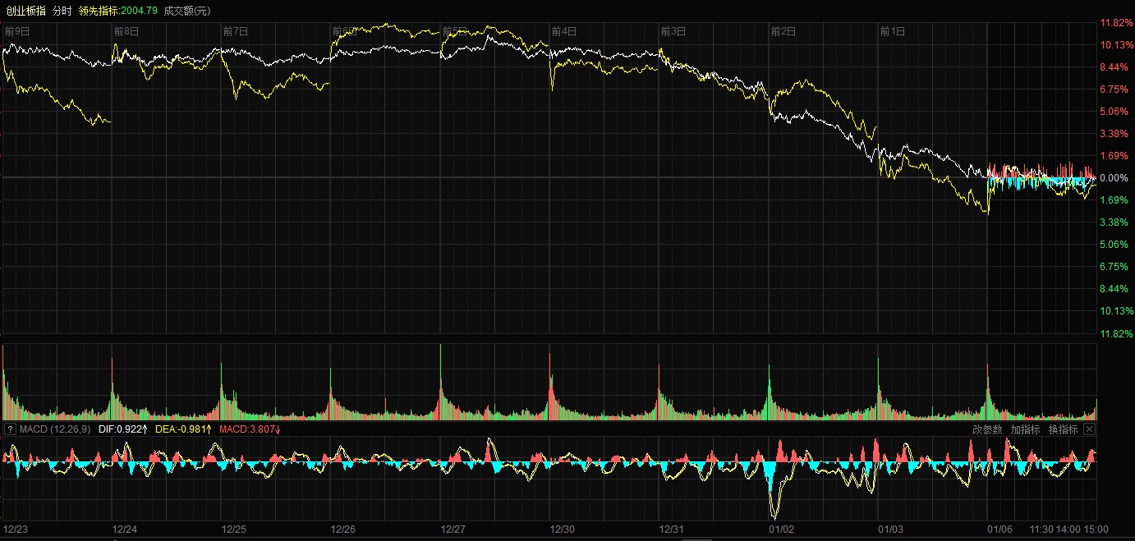Select the 分时 chart type label

click(x=62, y=11)
